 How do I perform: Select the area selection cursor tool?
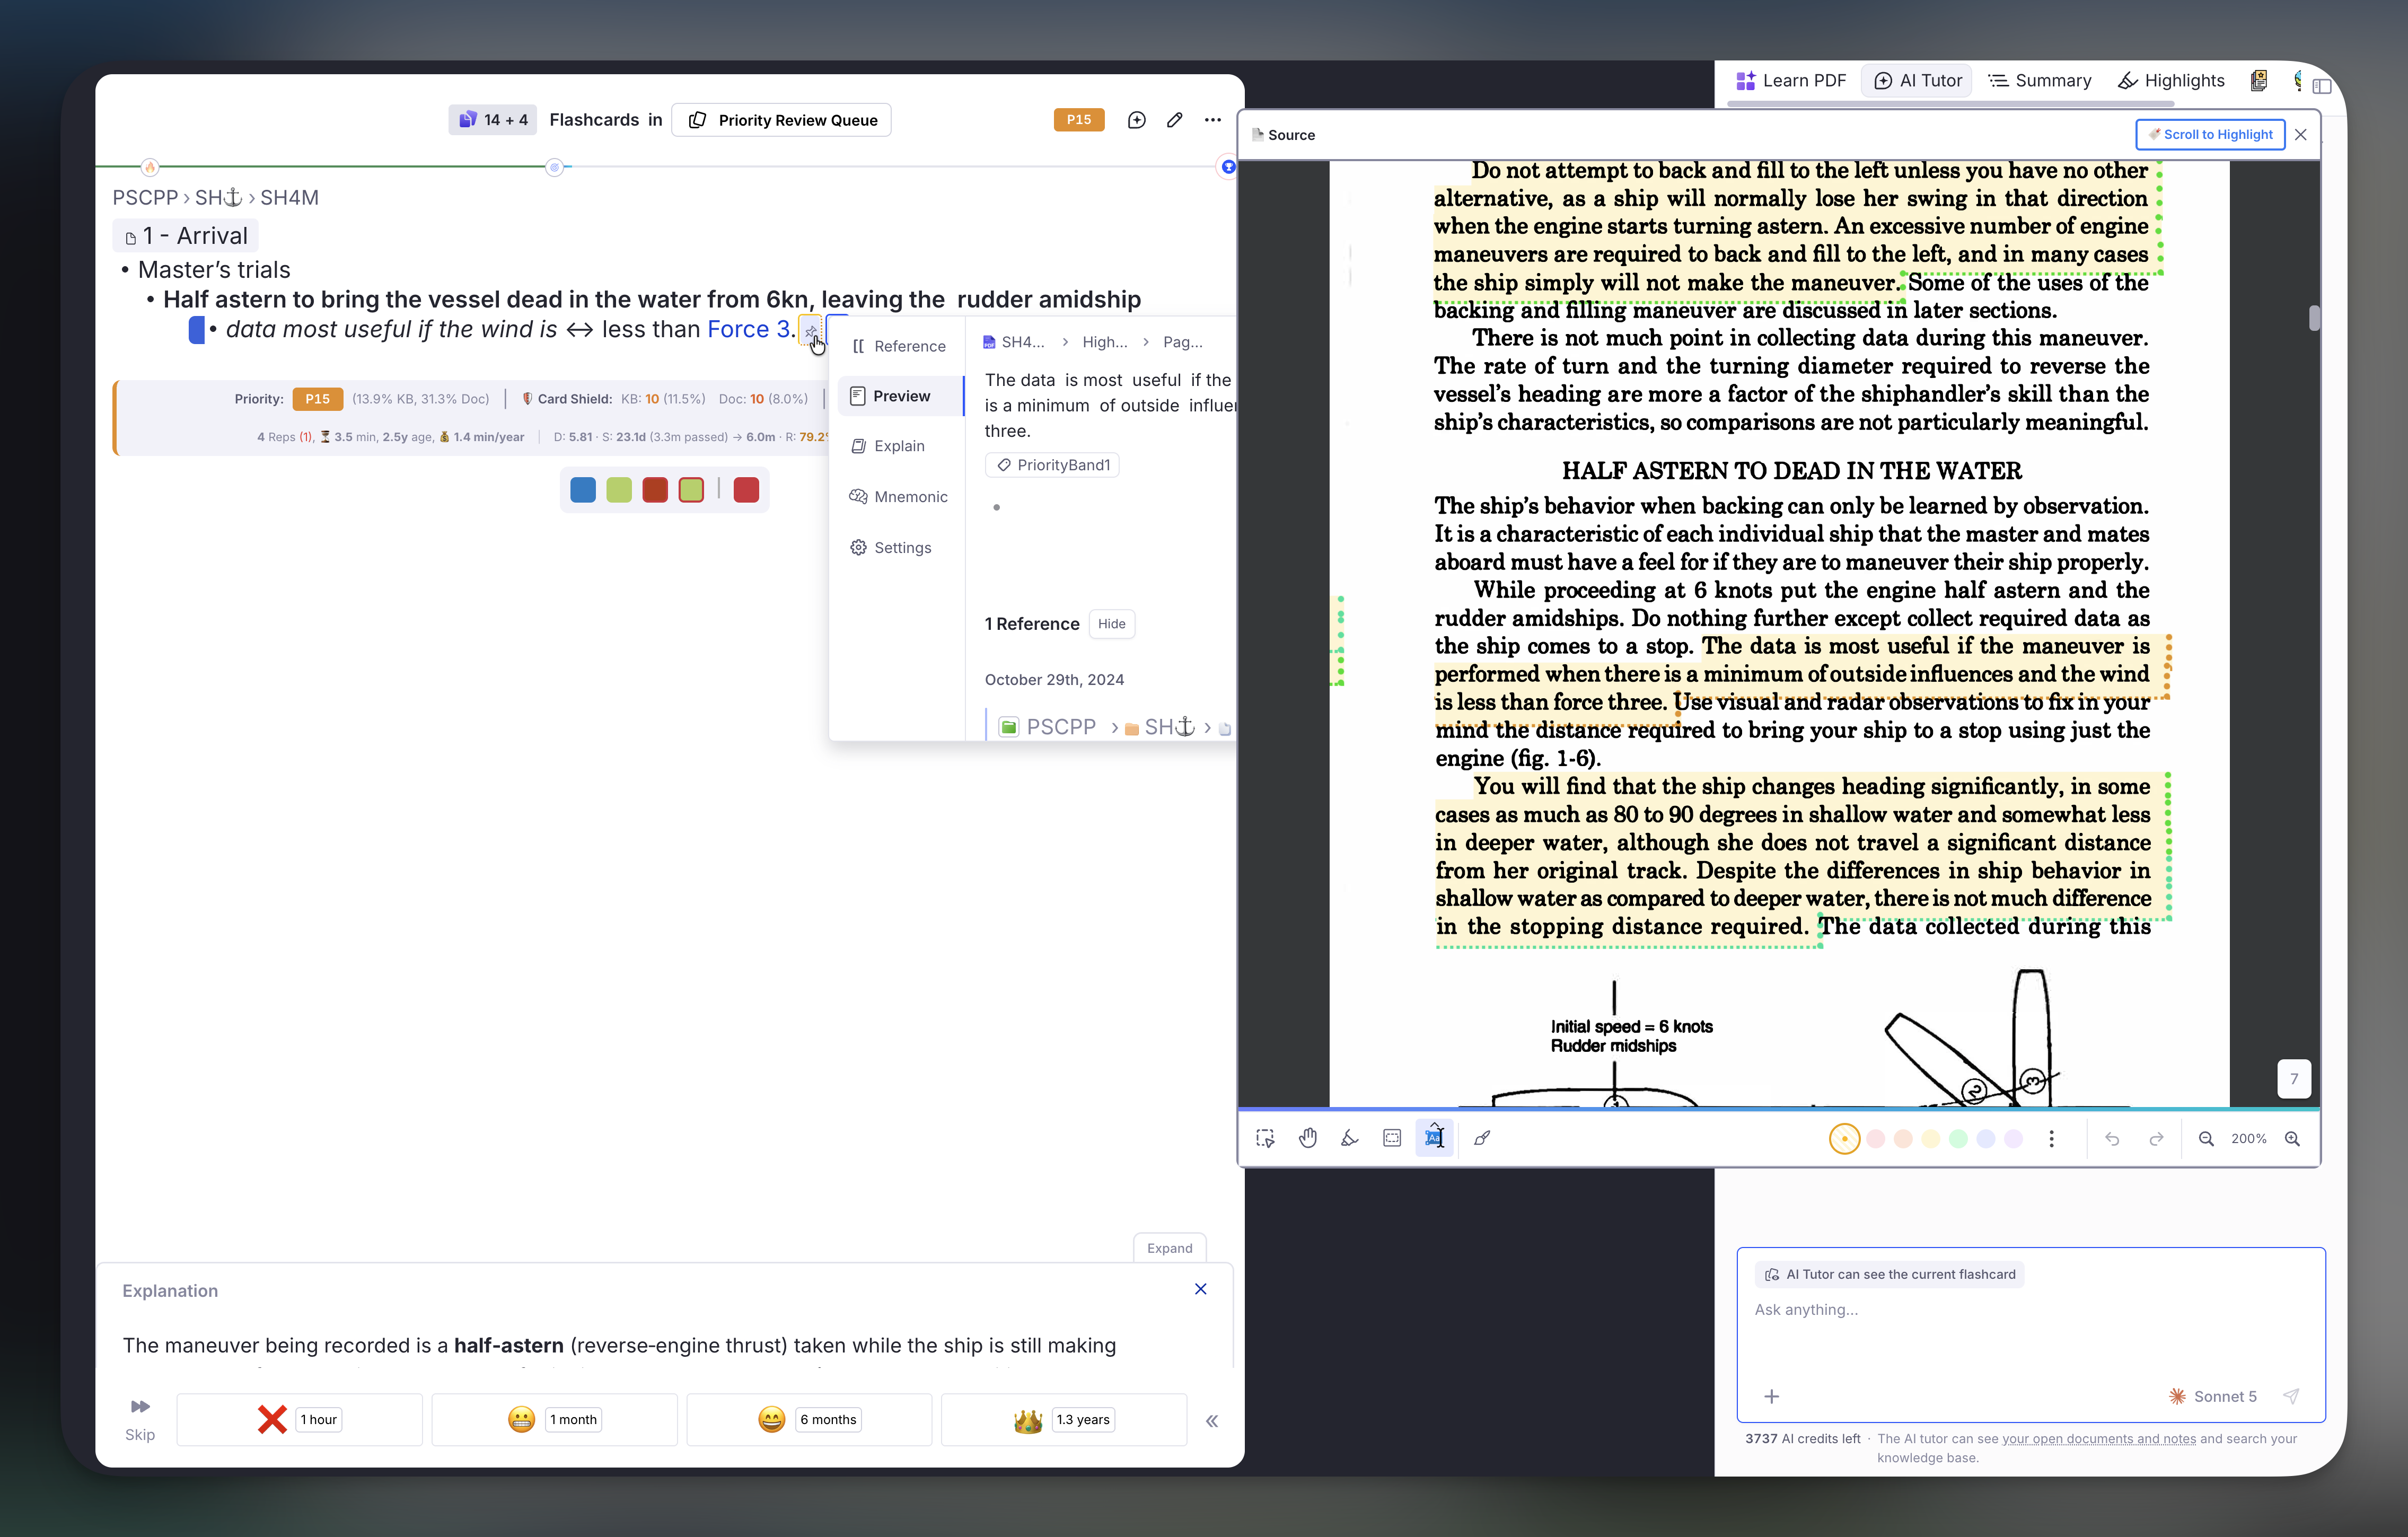click(1265, 1138)
